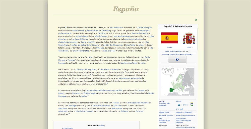Open 'economía mundial en términos de PIB' link
This screenshot has height=129, width=251.
tap(104, 90)
